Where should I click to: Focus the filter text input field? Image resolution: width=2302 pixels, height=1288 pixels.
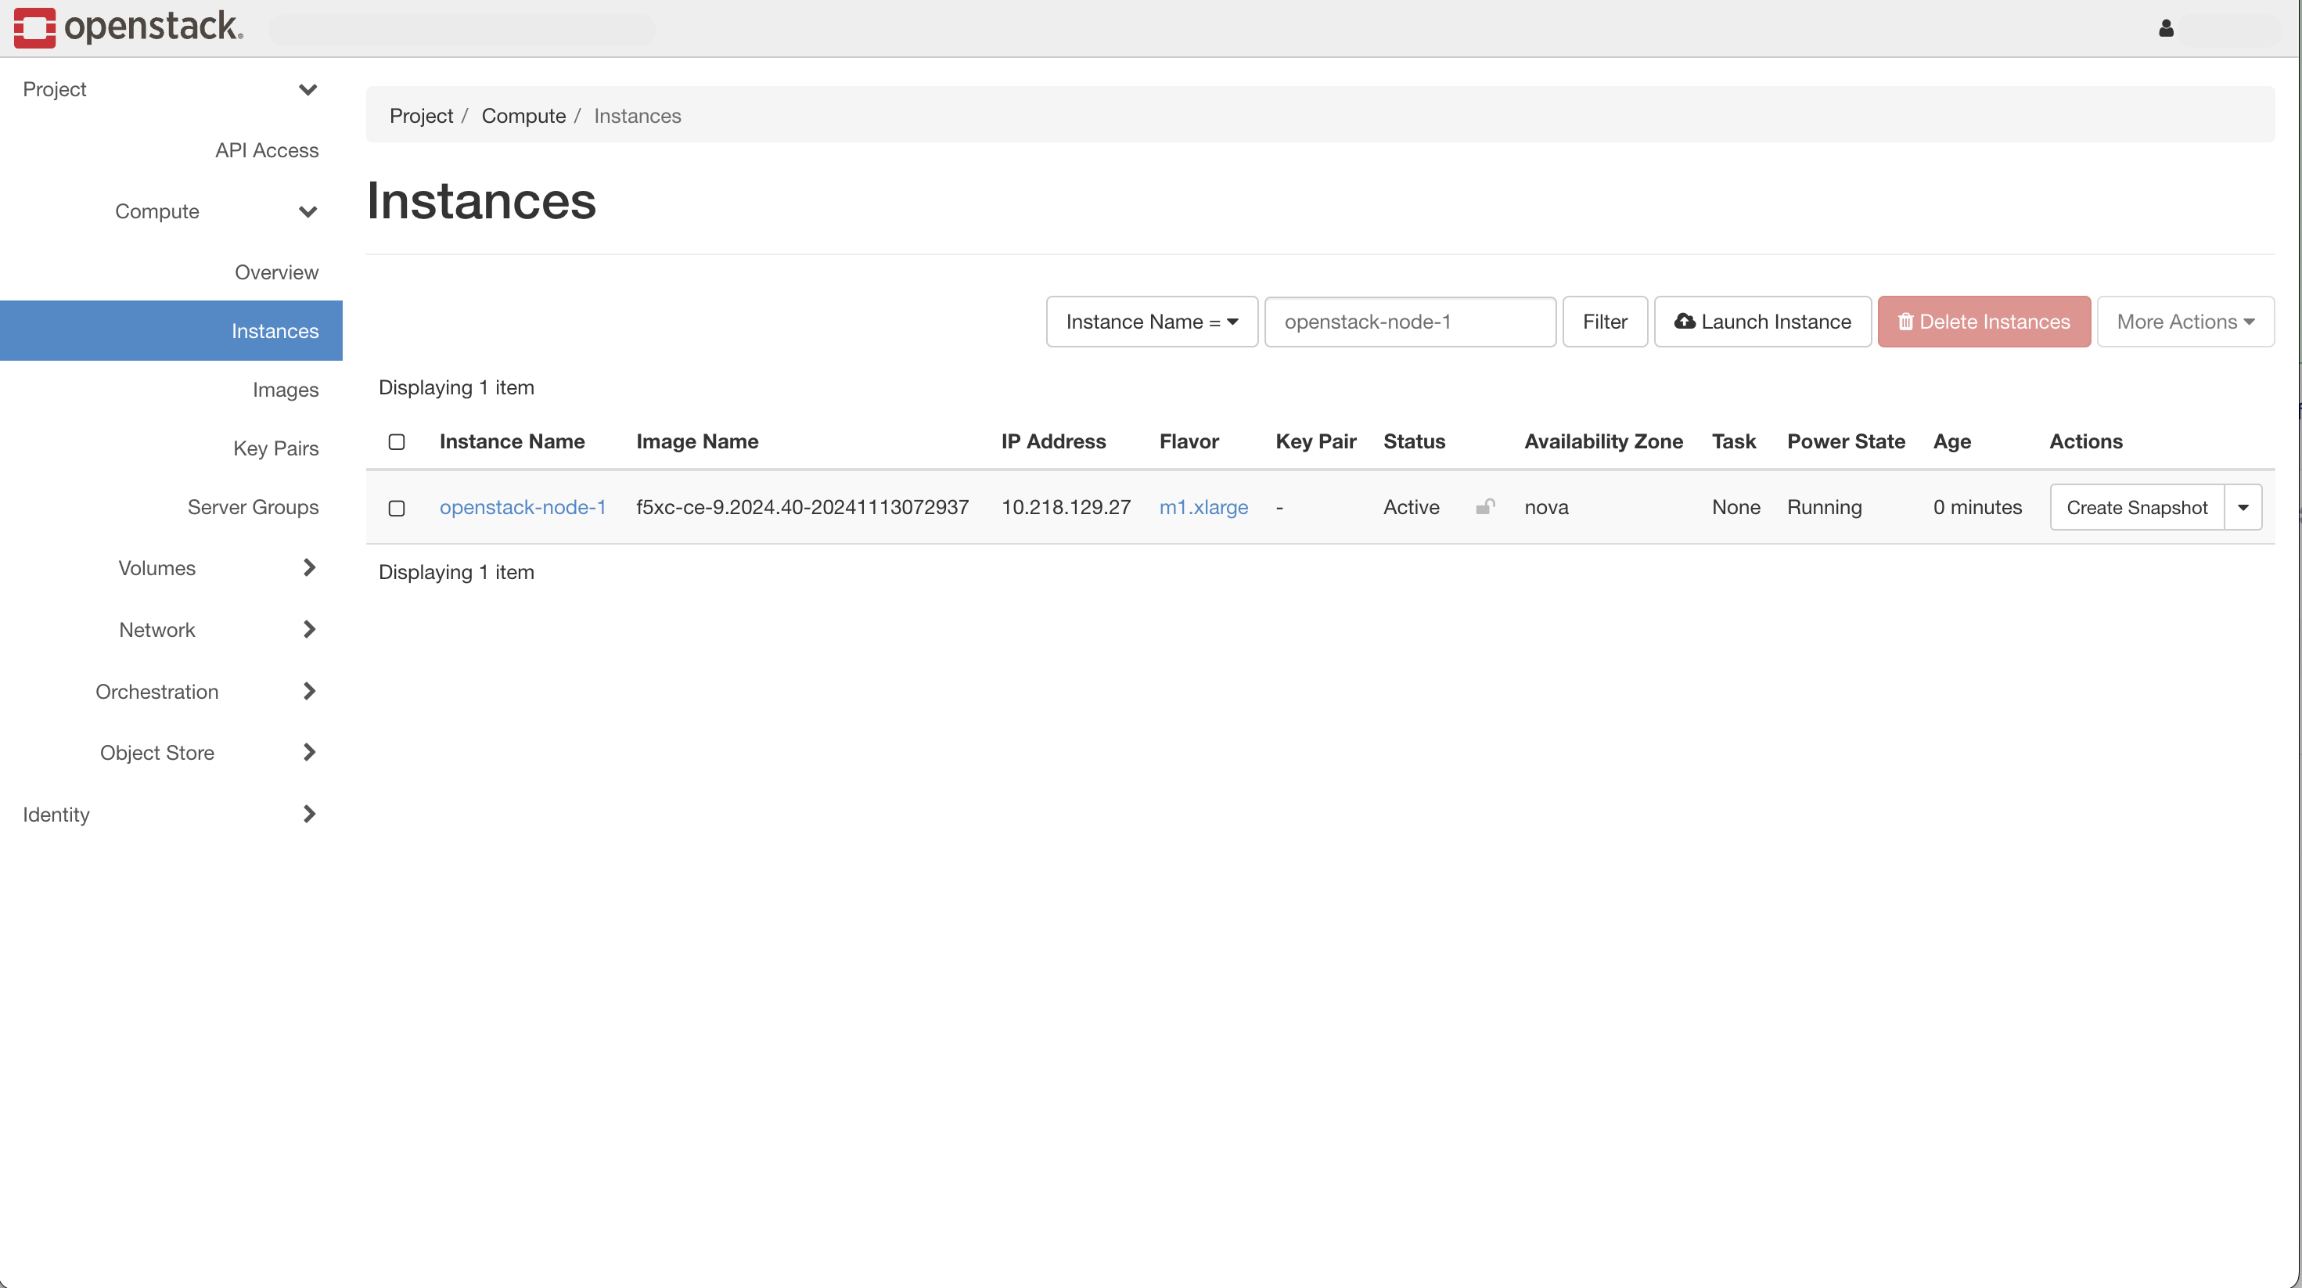1409,322
